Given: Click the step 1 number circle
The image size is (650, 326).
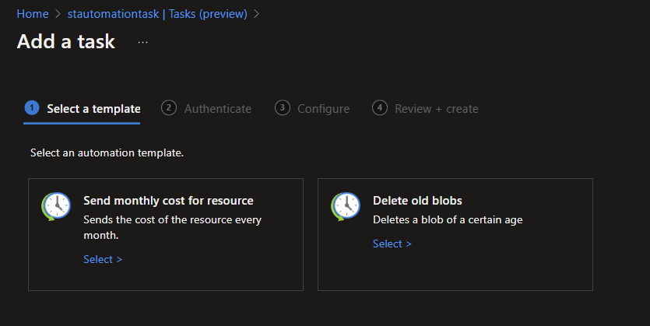Looking at the screenshot, I should point(32,108).
